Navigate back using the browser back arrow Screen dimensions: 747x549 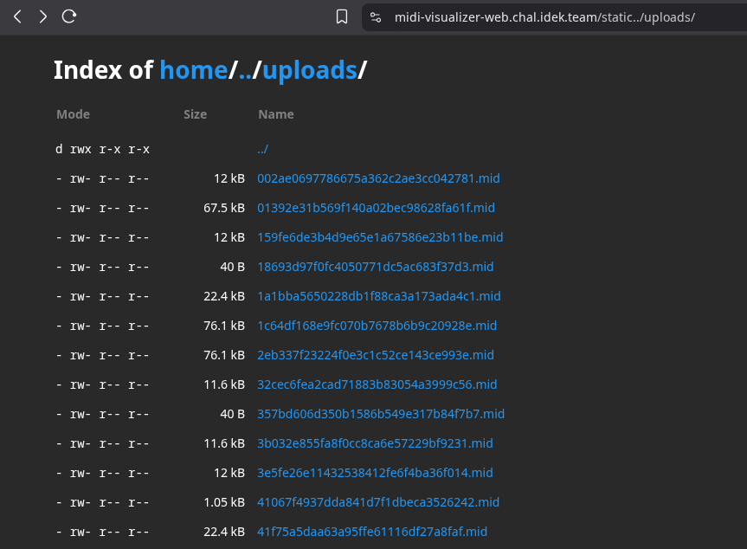[x=17, y=16]
